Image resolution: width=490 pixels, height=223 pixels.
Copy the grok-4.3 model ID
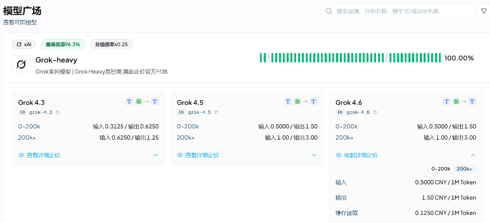[x=58, y=112]
